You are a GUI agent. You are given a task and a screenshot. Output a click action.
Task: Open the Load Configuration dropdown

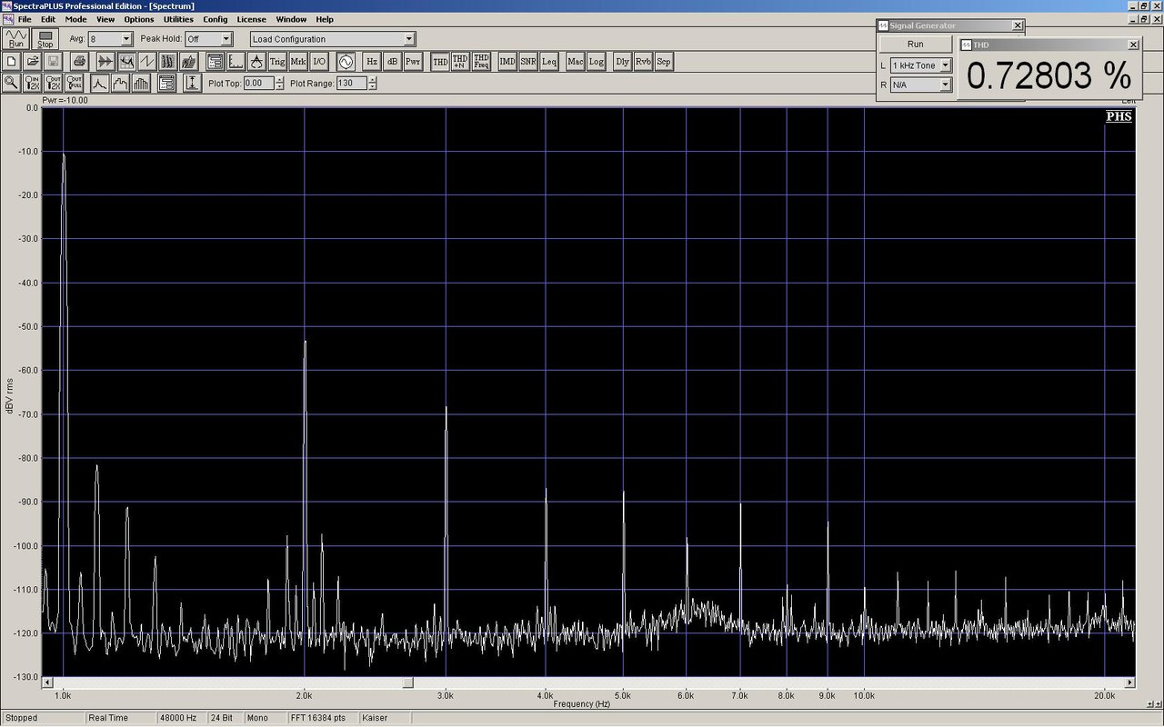[409, 39]
